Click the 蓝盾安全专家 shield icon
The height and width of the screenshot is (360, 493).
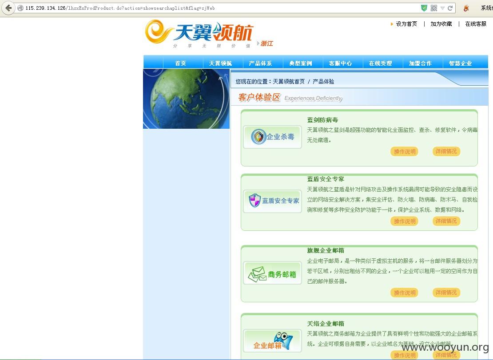[x=272, y=201]
